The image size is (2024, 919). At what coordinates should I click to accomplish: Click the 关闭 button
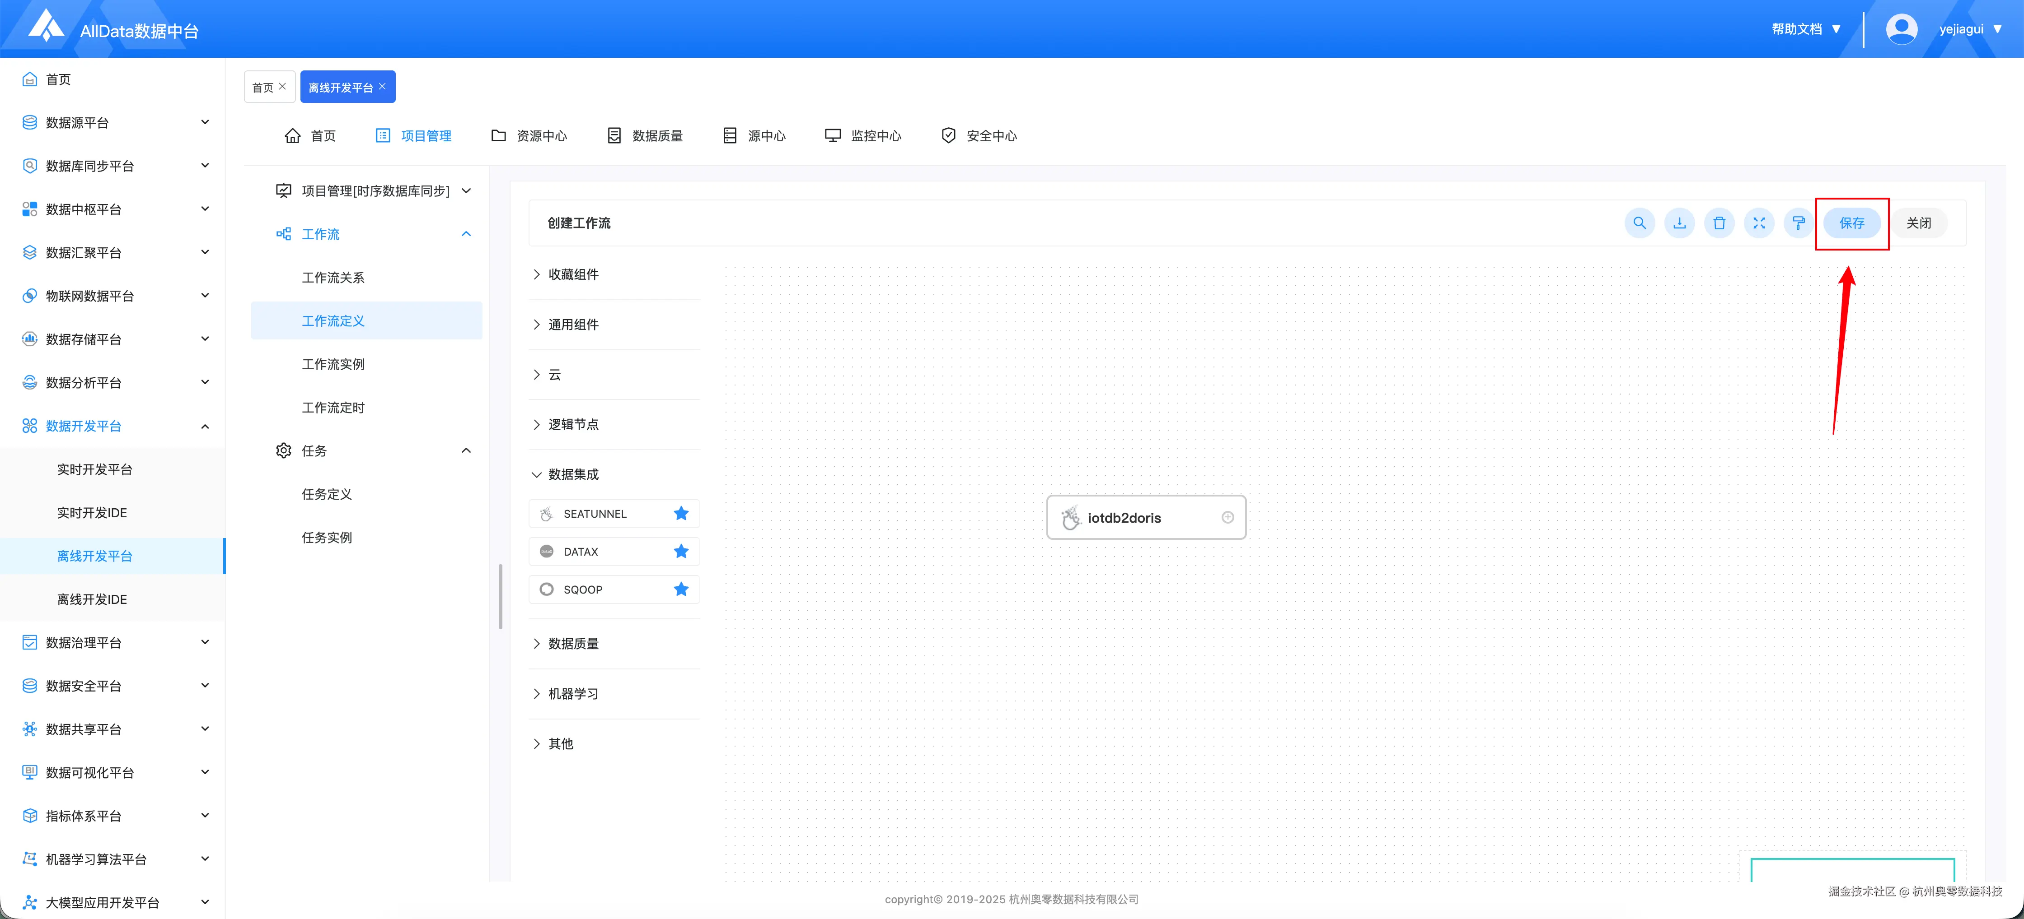(x=1918, y=223)
